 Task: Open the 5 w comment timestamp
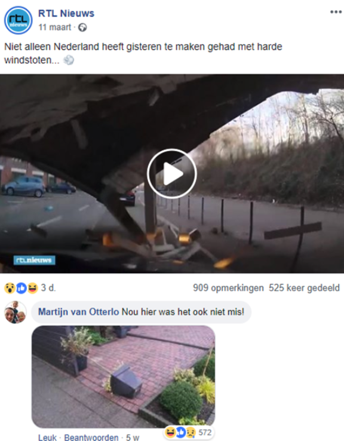click(133, 437)
